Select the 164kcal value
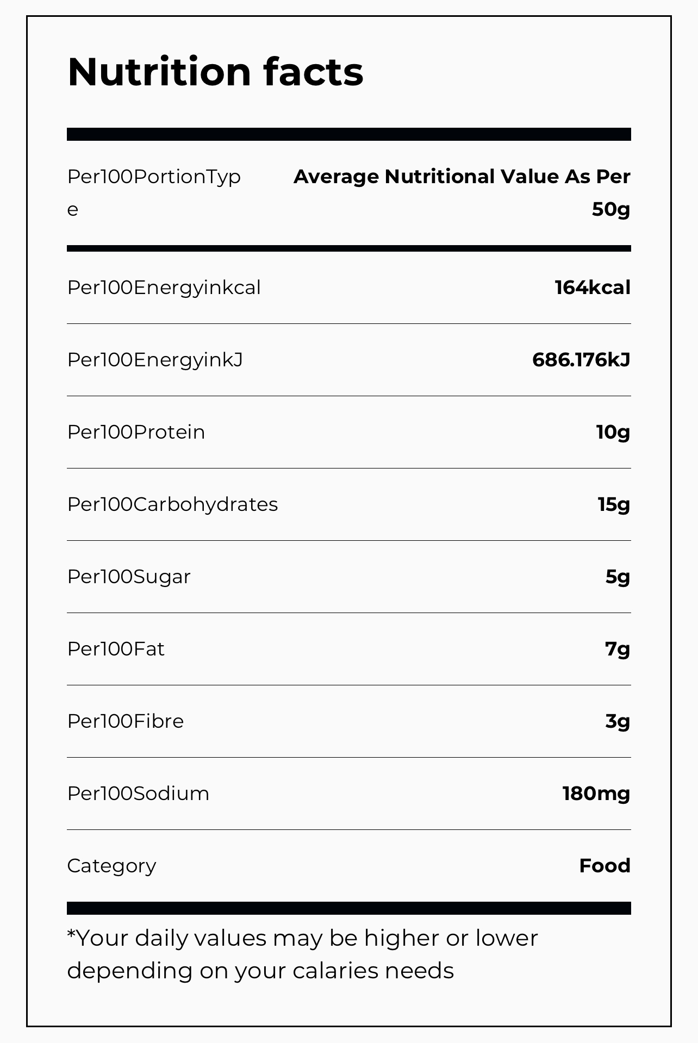698x1043 pixels. pos(592,288)
